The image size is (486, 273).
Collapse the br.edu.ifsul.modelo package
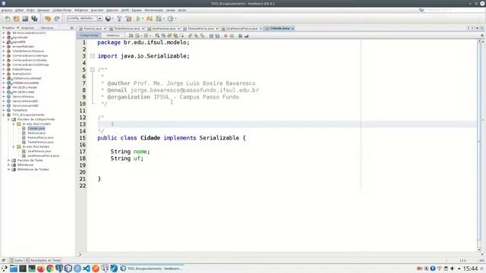pos(14,124)
